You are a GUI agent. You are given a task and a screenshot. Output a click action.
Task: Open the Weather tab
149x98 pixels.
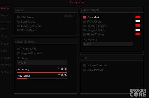click(6, 58)
